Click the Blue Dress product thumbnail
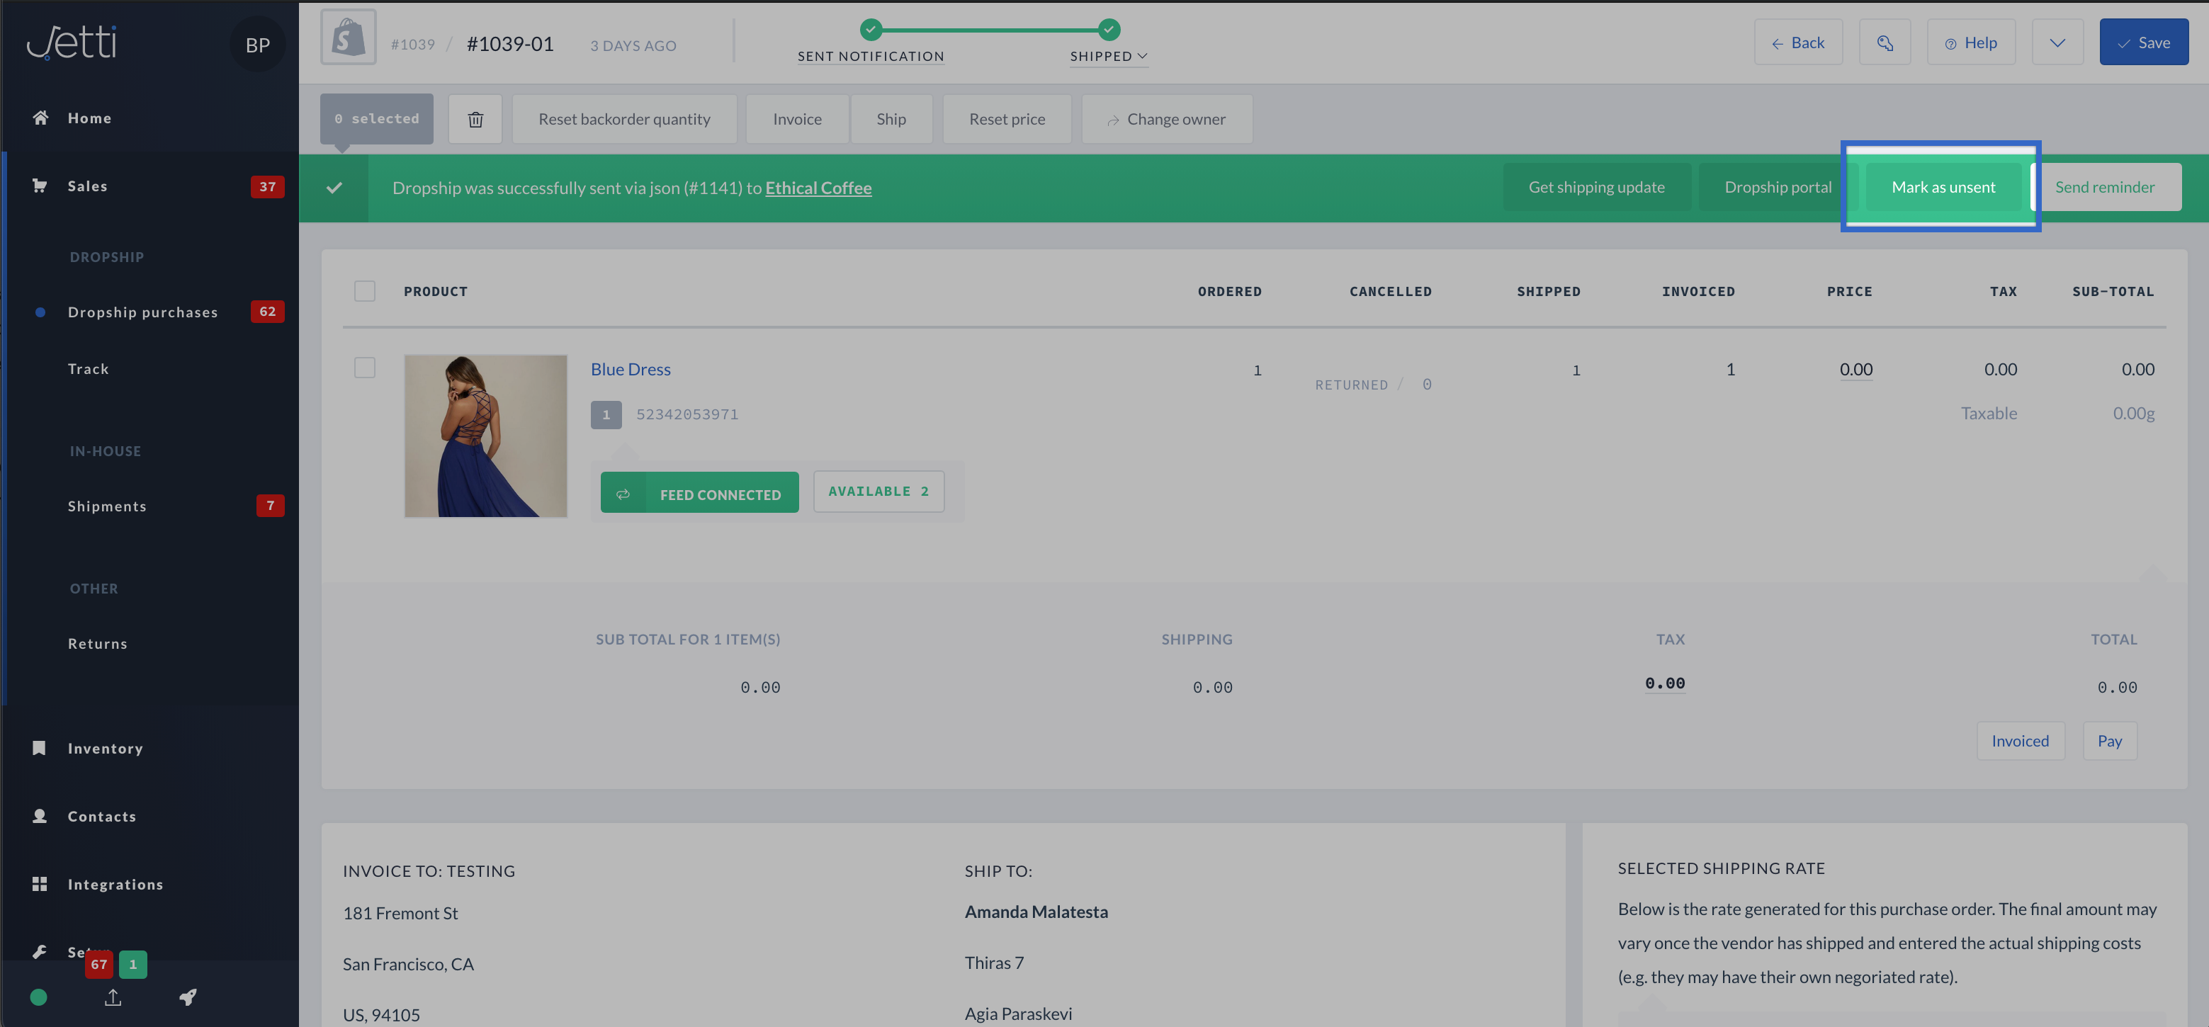The height and width of the screenshot is (1027, 2209). point(485,436)
